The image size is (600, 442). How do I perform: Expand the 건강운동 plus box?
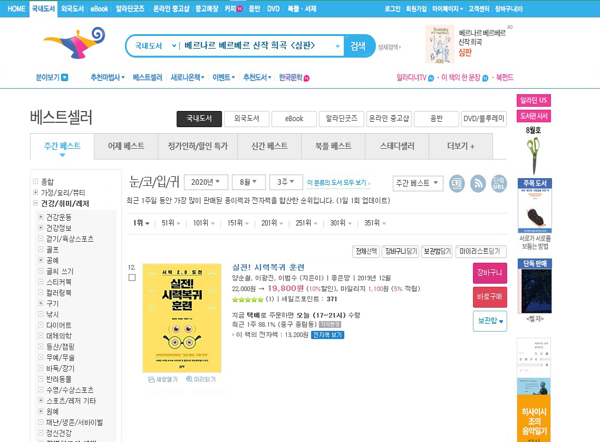41,217
